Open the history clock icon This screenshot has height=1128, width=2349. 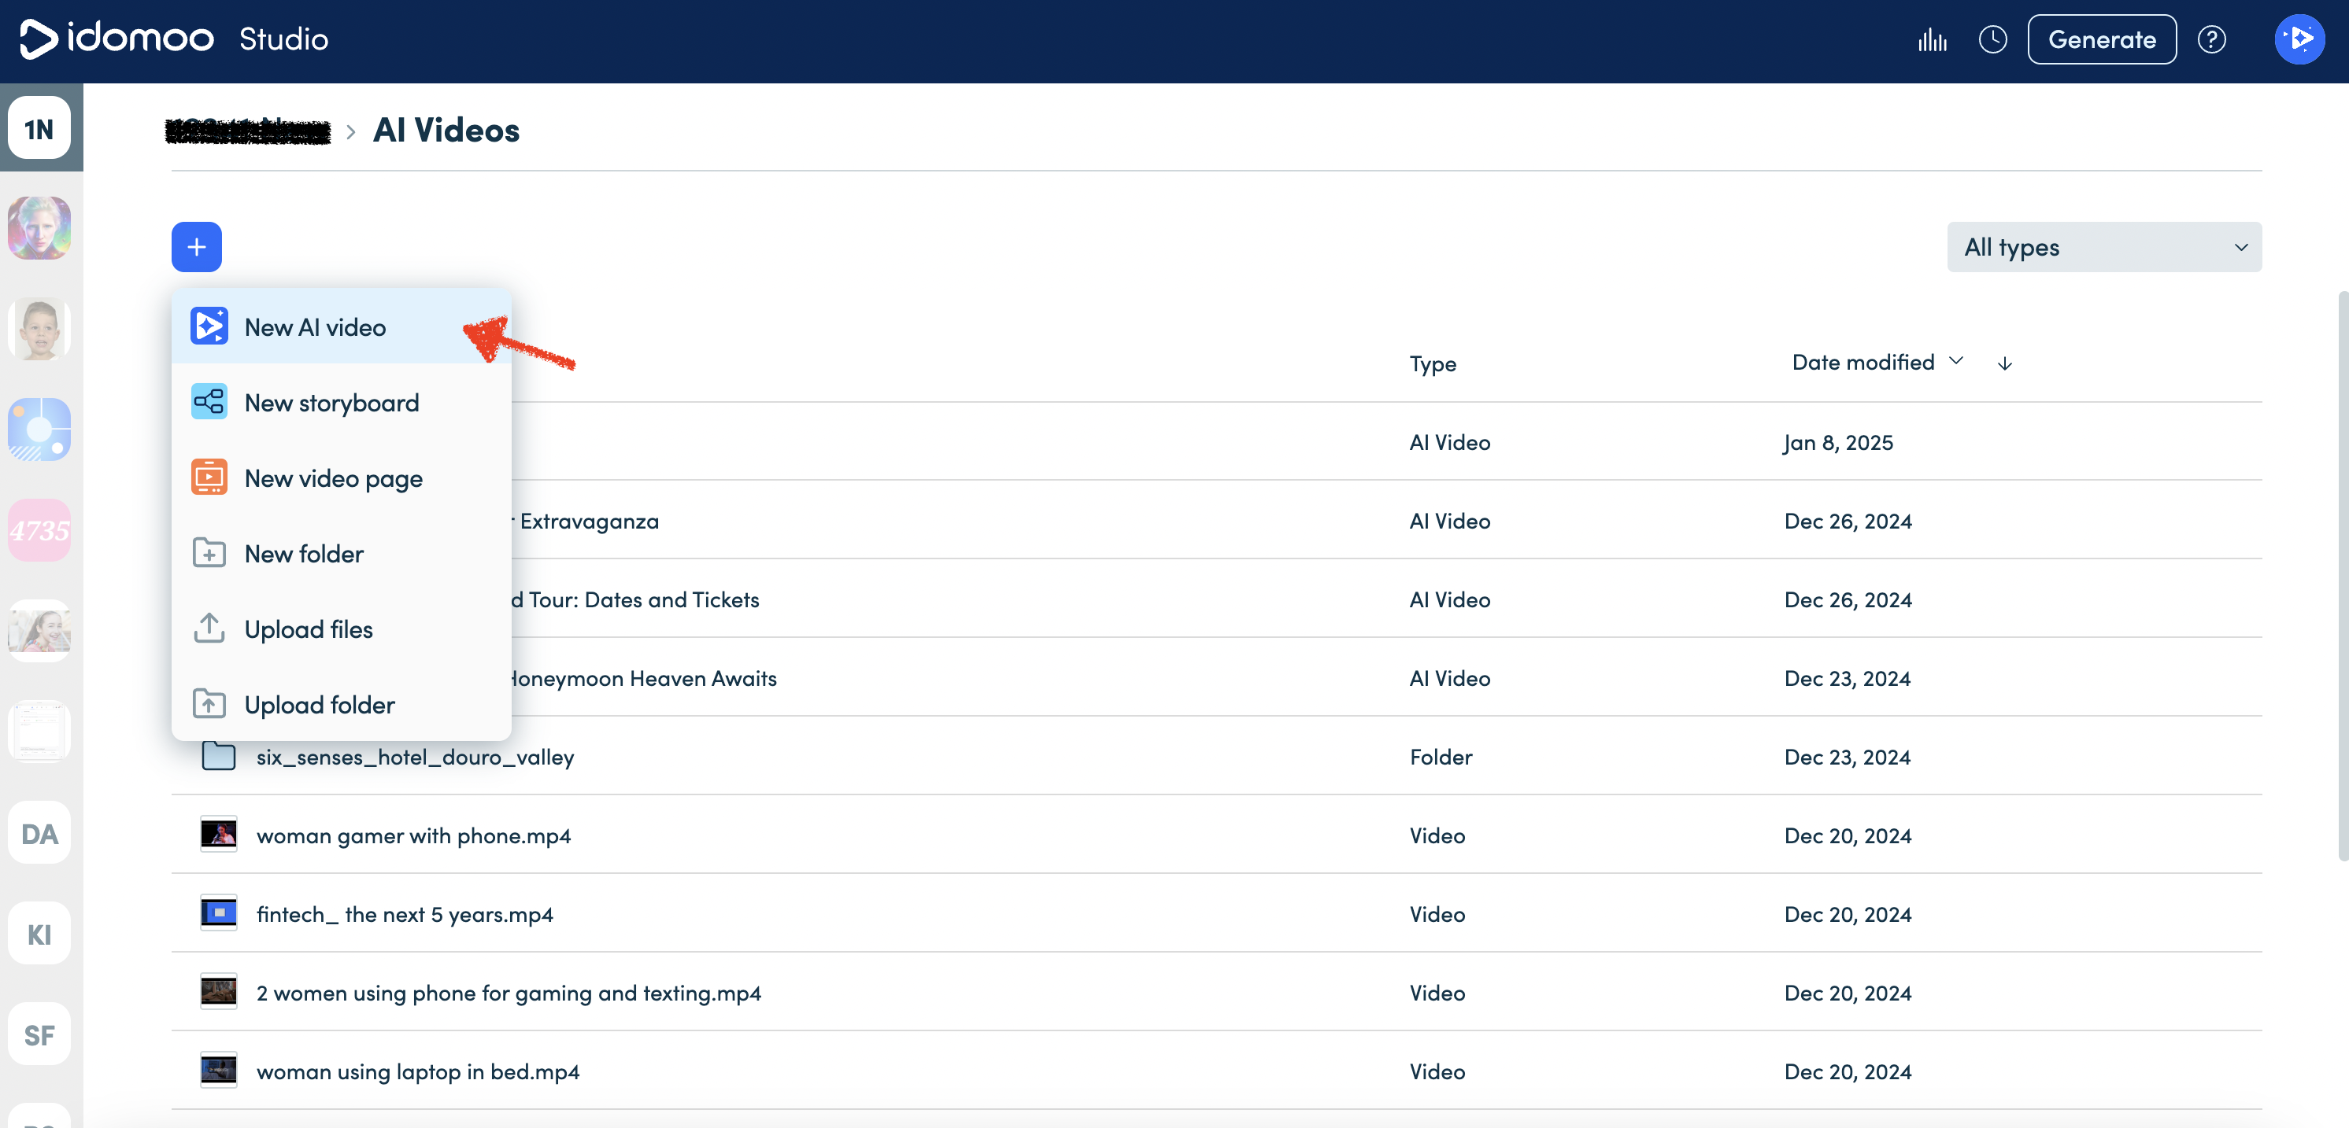1992,40
